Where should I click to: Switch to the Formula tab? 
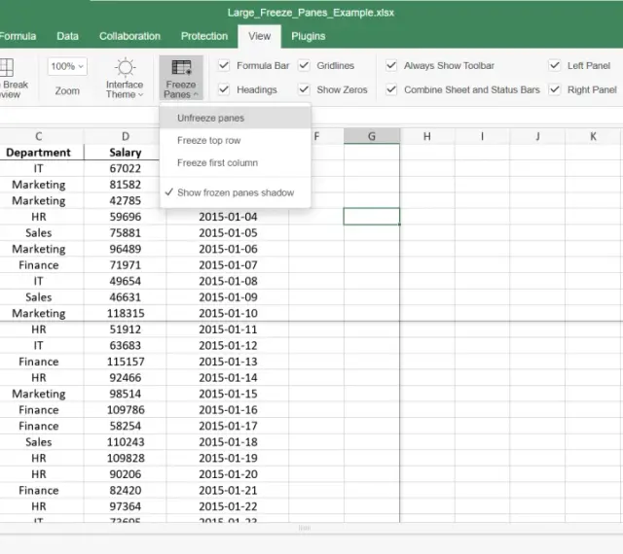coord(18,36)
